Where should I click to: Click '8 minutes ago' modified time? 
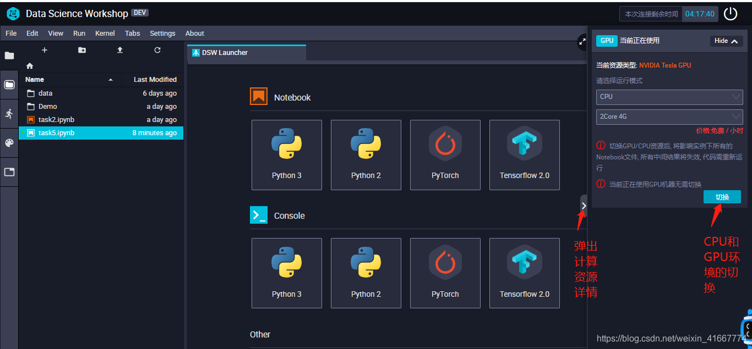point(155,133)
